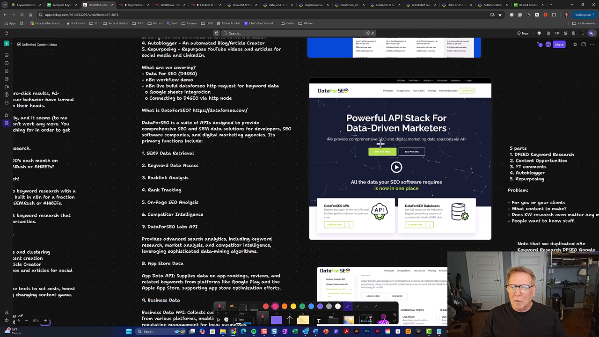Screen dimensions: 599x337
Task: Select the orange color swatch
Action: click(285, 306)
